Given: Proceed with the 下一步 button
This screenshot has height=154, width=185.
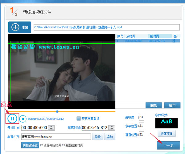Looking at the screenshot, I should (168, 145).
